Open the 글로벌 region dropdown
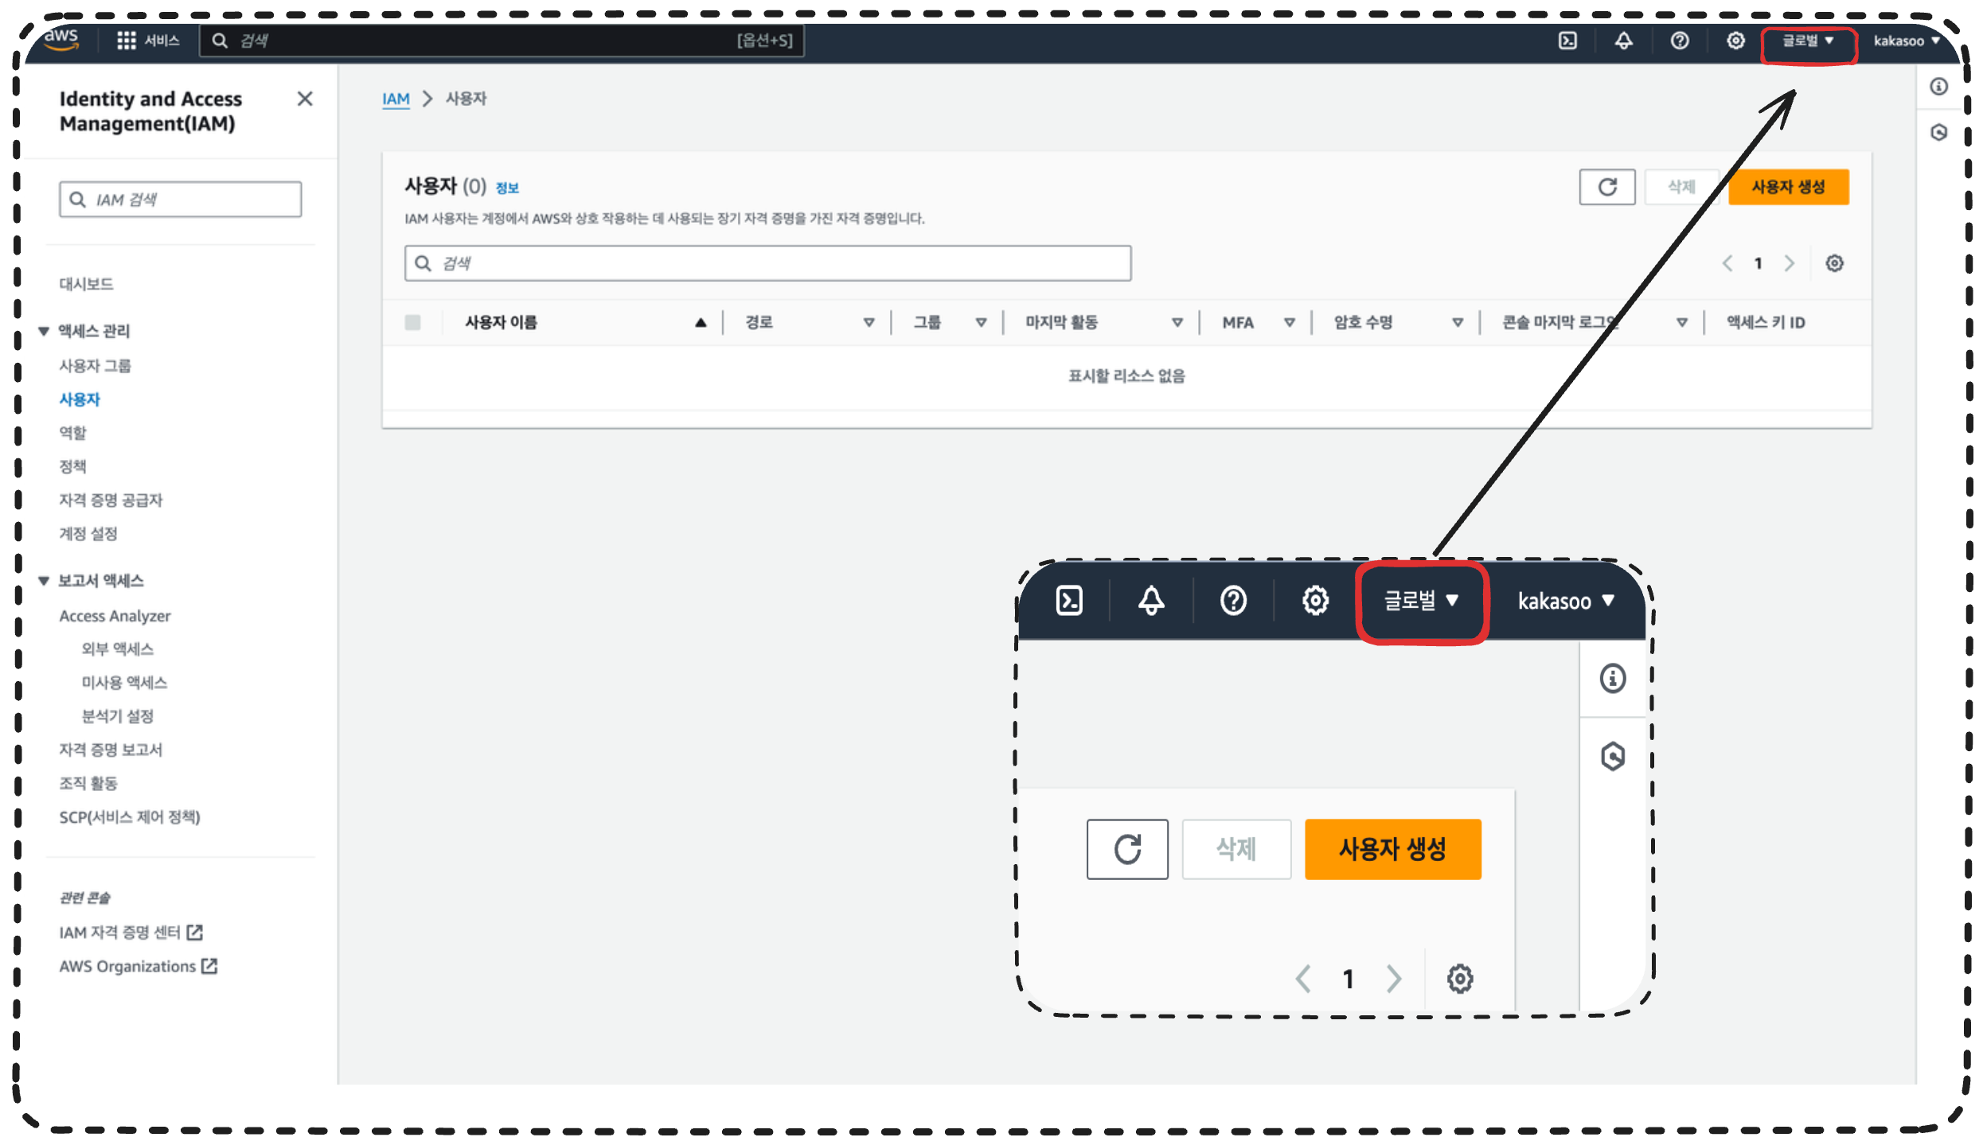1983x1145 pixels. [1807, 41]
